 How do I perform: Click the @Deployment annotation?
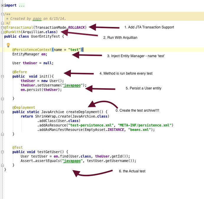pos(24,107)
